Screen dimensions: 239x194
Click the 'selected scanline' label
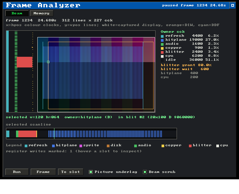coord(28,125)
